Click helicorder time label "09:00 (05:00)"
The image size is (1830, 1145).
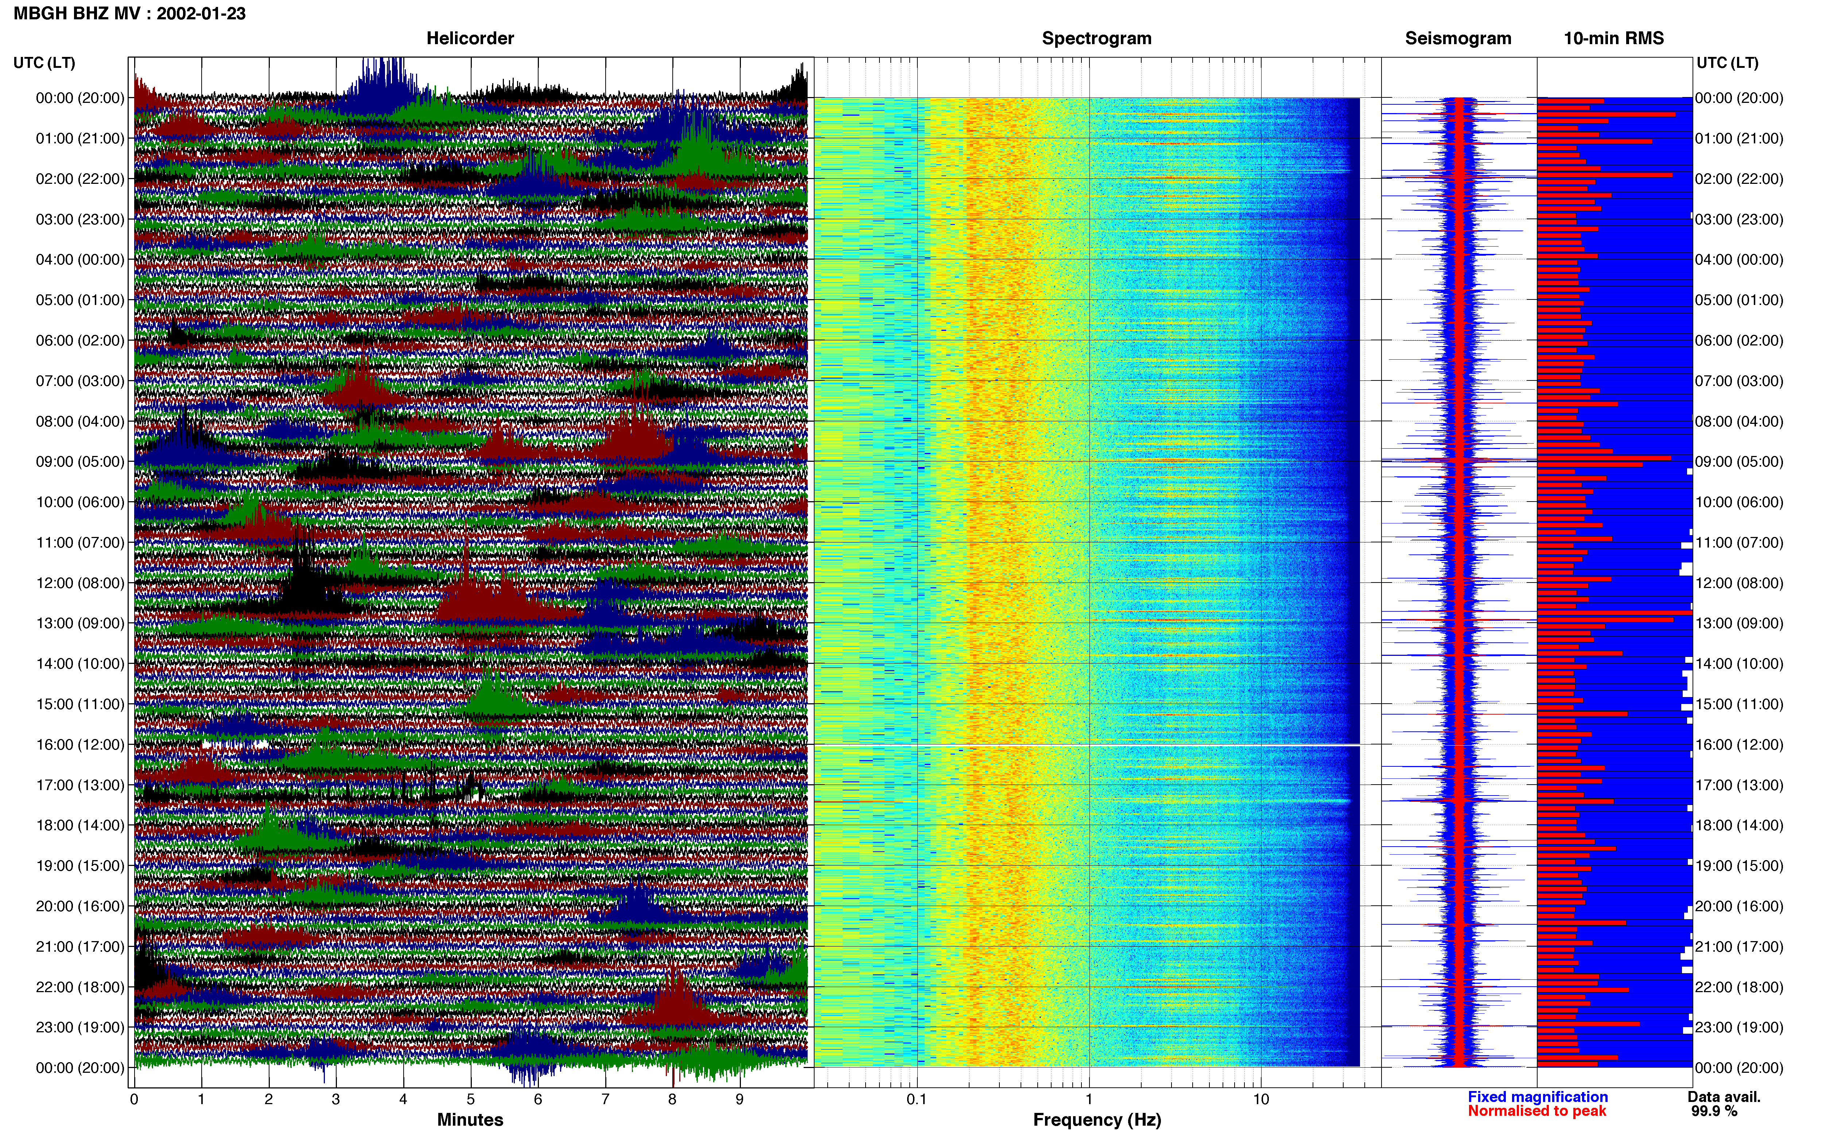pos(79,462)
